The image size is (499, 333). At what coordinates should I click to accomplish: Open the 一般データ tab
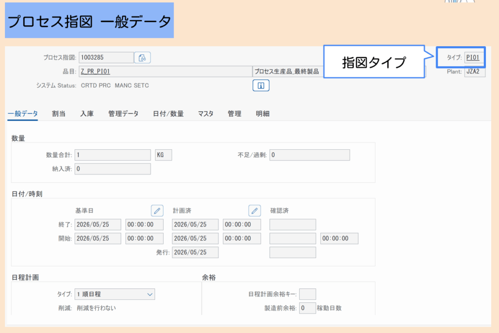tap(22, 114)
